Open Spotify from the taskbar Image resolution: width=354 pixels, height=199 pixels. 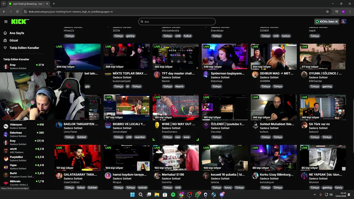173,195
